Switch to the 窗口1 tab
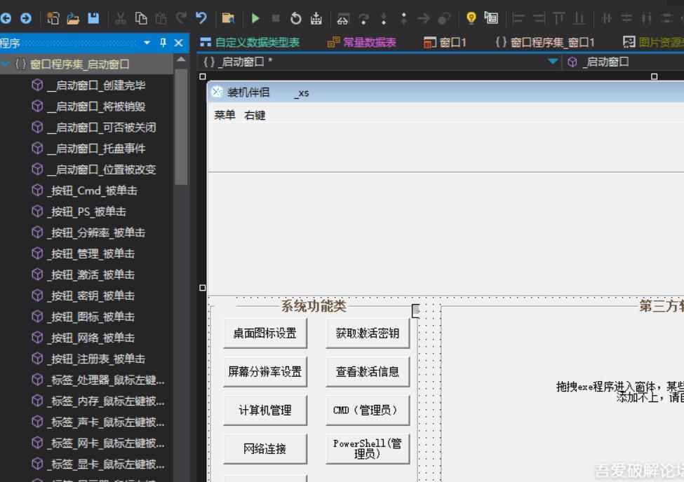Image resolution: width=684 pixels, height=482 pixels. pos(445,42)
